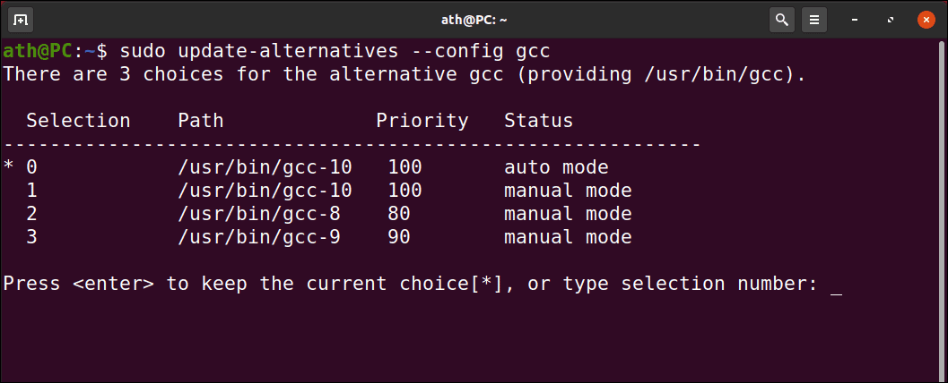This screenshot has width=948, height=383.
Task: Open the terminal search tool
Action: pos(782,20)
